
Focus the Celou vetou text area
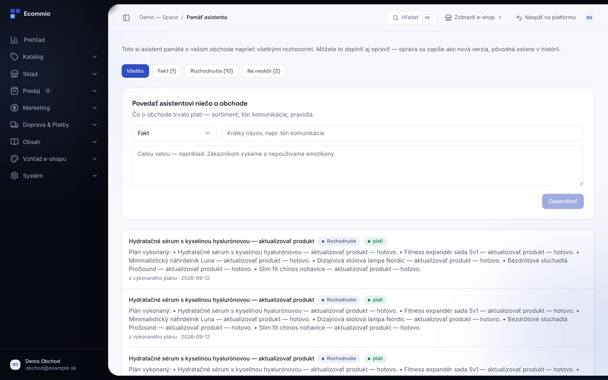click(x=358, y=166)
